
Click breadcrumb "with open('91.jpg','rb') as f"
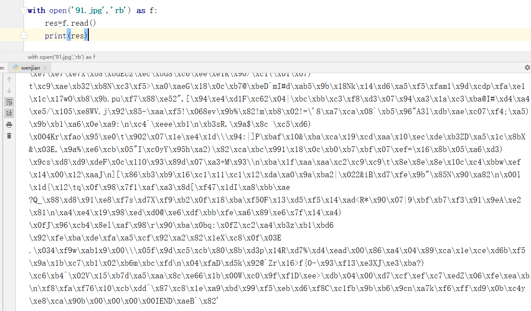[x=61, y=57]
